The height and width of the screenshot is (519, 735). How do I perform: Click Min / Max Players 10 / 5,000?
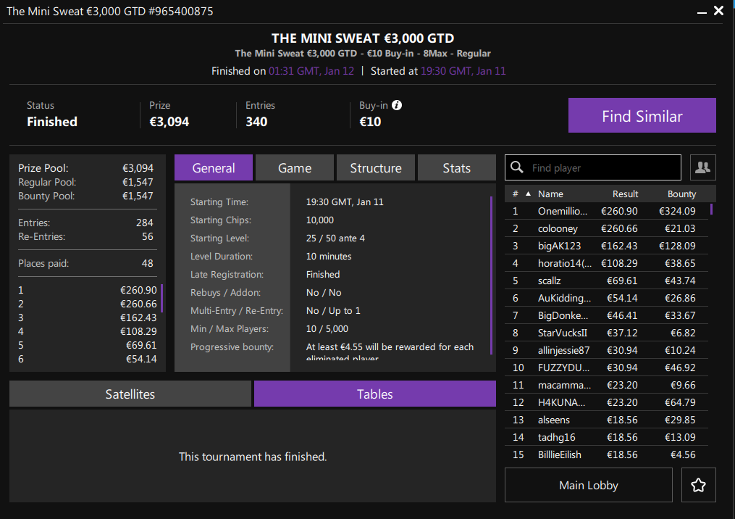[x=327, y=329]
